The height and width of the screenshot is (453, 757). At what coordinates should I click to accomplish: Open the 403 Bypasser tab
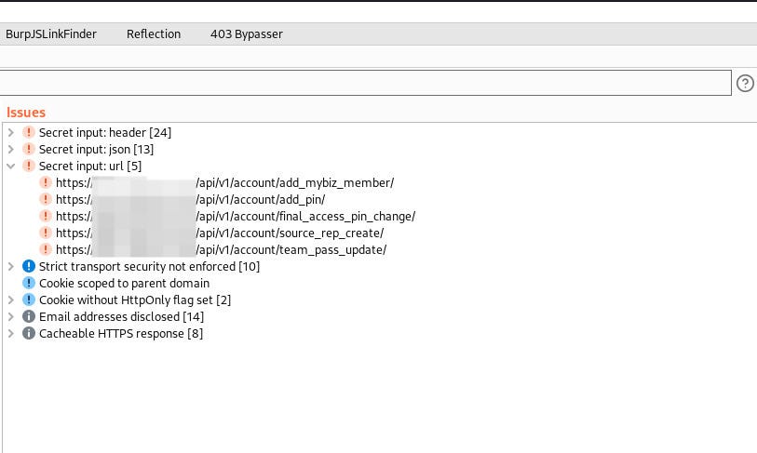(x=247, y=34)
